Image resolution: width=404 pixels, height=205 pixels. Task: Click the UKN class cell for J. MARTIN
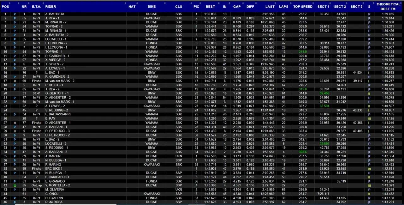pos(179,156)
